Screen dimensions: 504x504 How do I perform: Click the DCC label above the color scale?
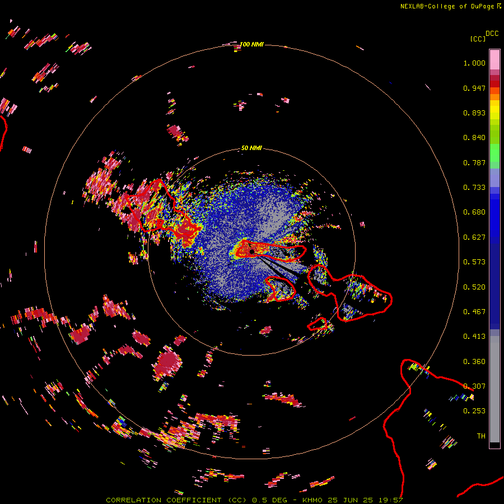click(x=492, y=34)
